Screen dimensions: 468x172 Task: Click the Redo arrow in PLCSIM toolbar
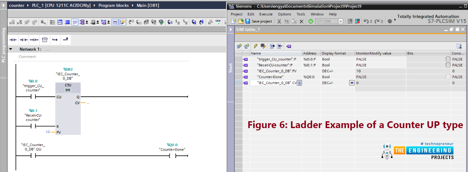(377, 21)
